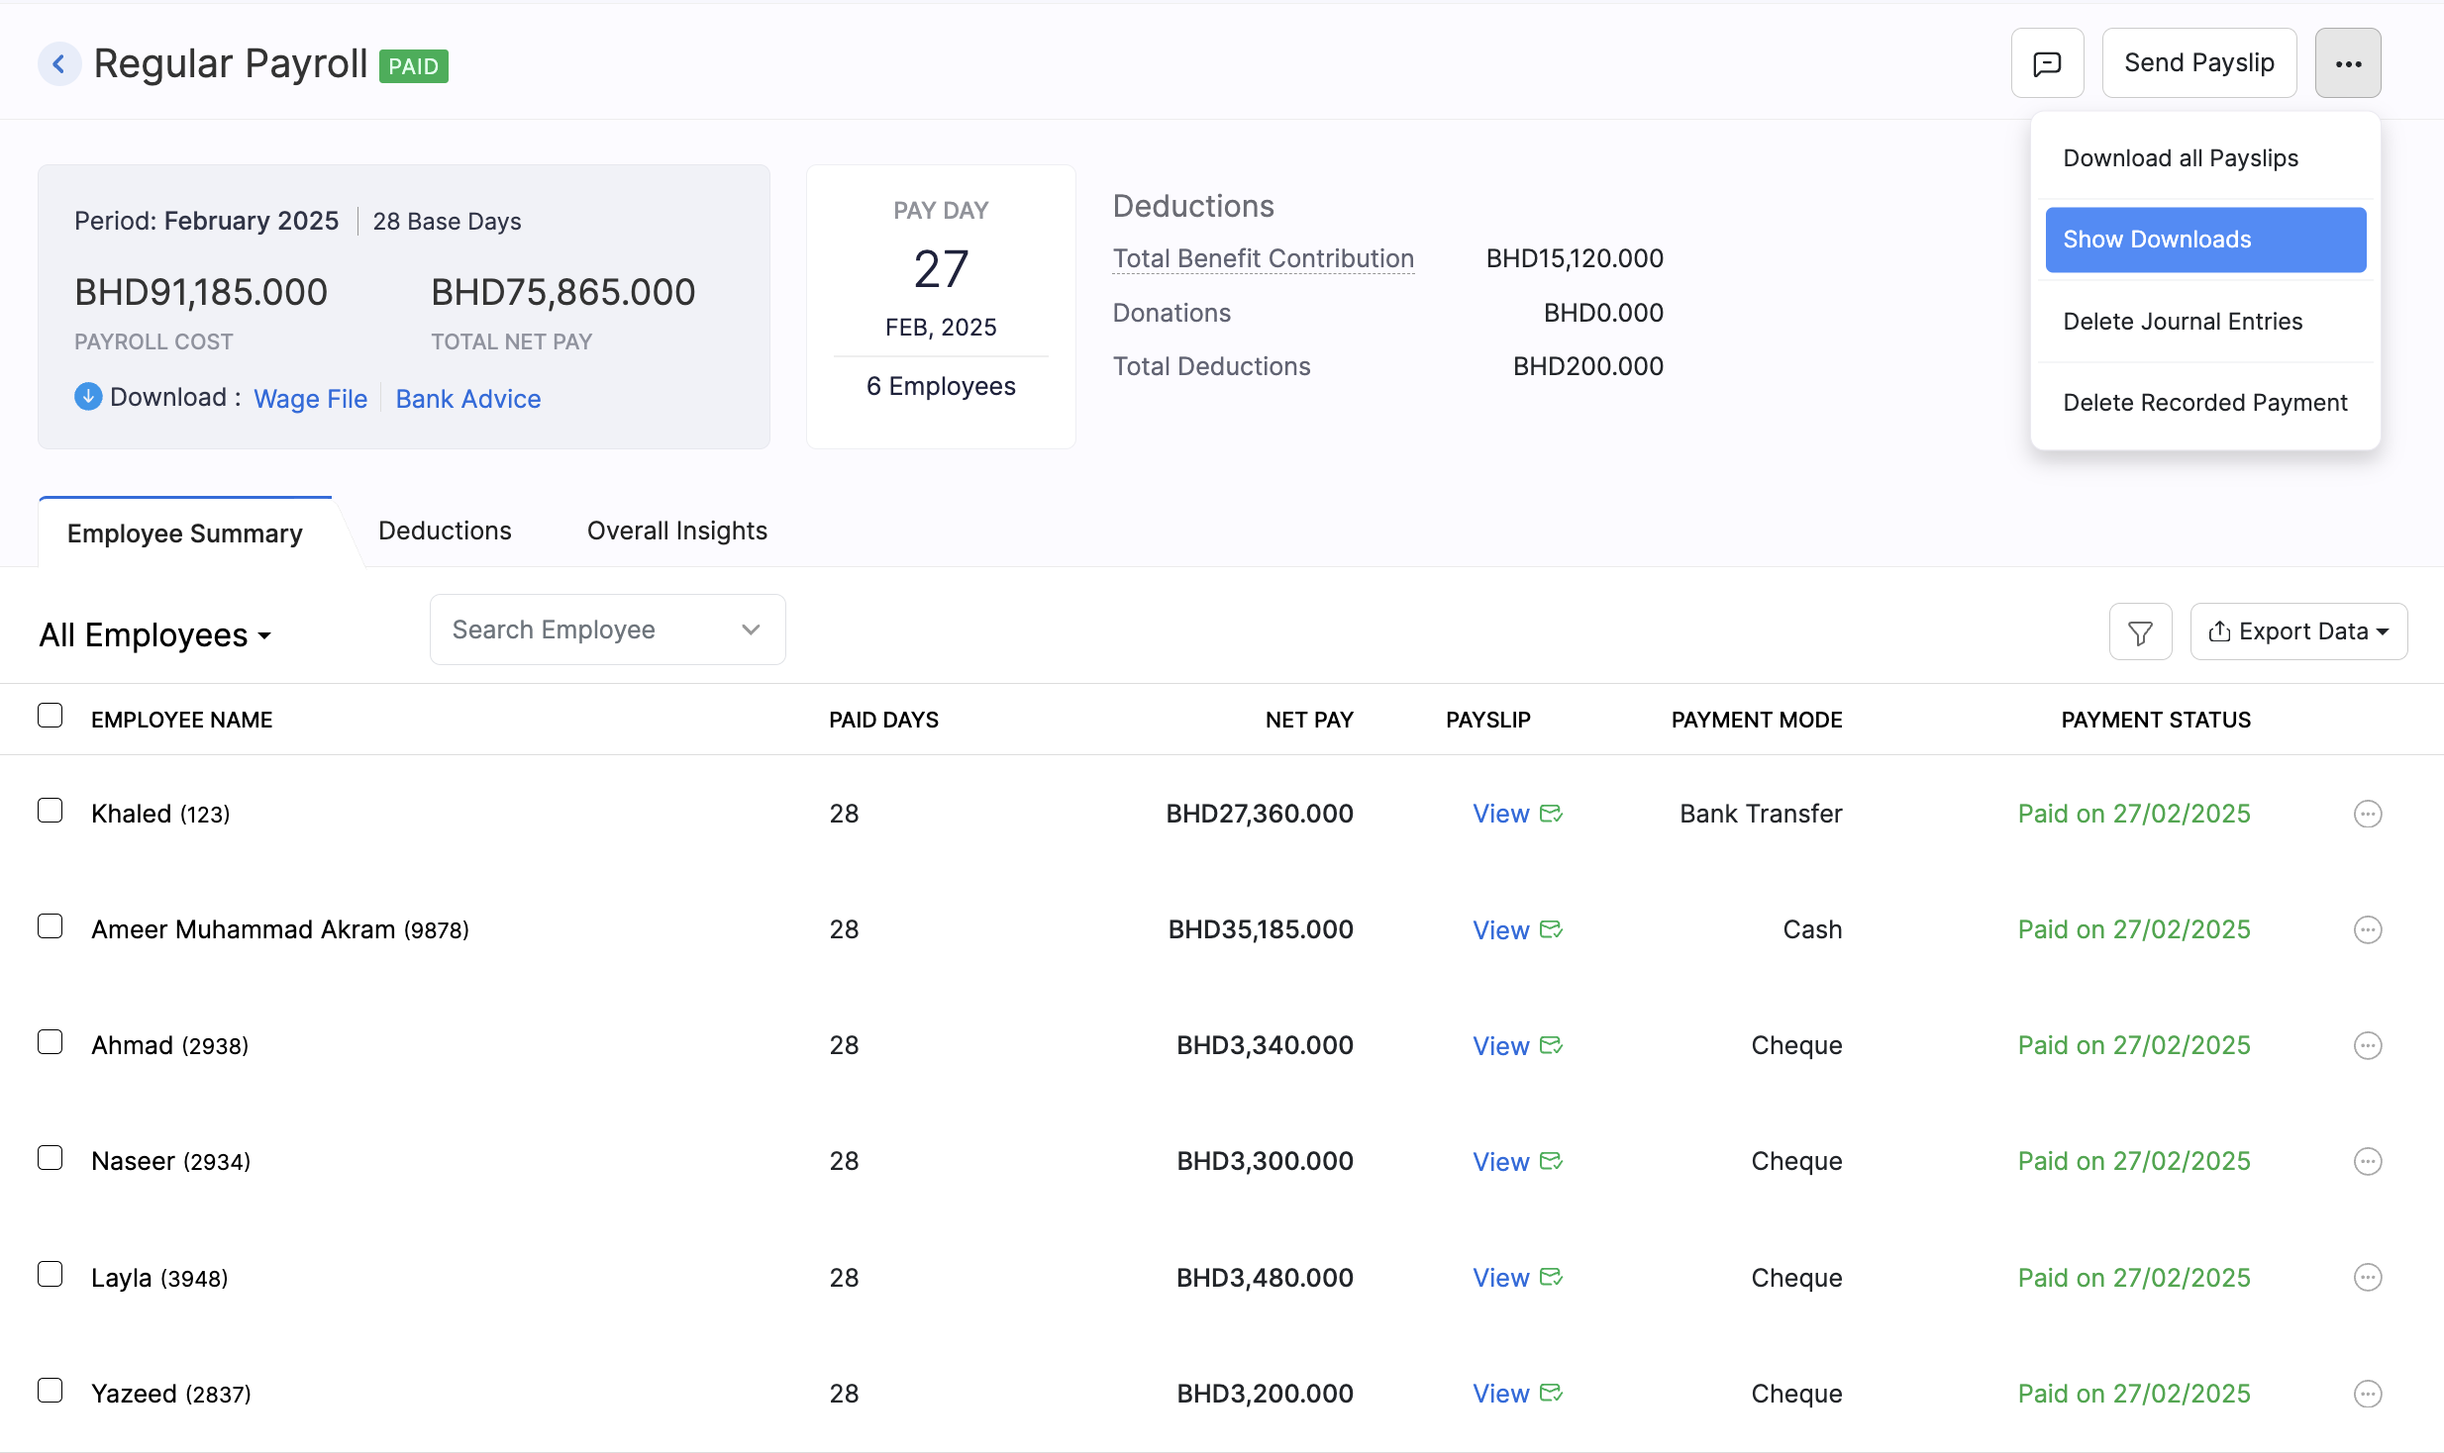This screenshot has width=2444, height=1453.
Task: Open the filter icon above the employee table
Action: point(2139,630)
